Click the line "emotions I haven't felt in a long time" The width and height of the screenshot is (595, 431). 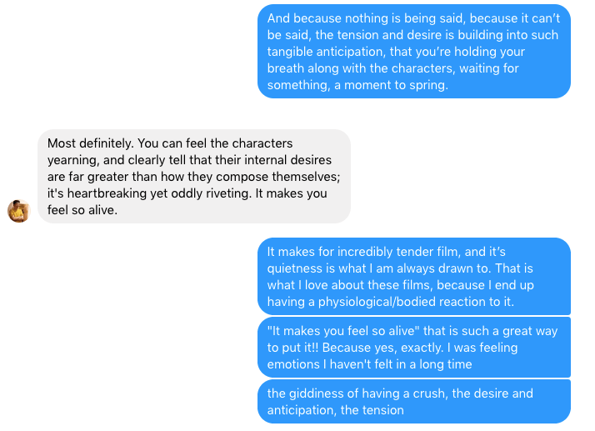pyautogui.click(x=369, y=364)
